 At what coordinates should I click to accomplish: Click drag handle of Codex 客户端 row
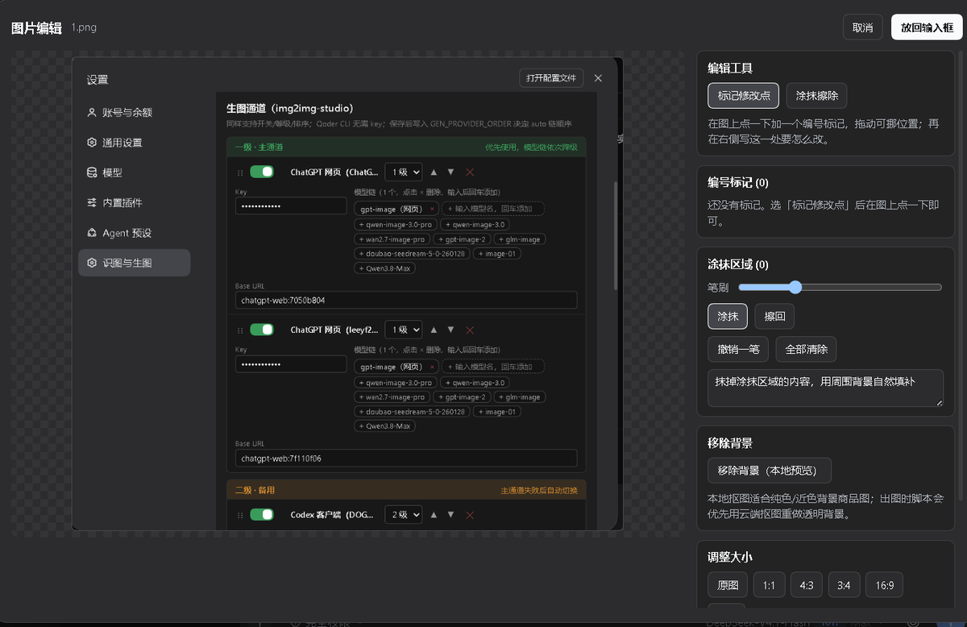(239, 516)
